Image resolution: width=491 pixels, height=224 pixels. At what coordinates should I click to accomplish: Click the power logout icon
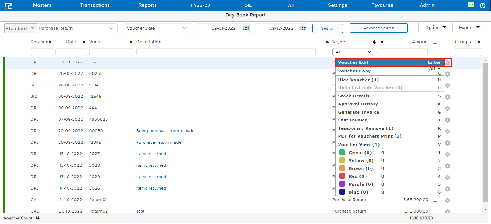pos(482,5)
